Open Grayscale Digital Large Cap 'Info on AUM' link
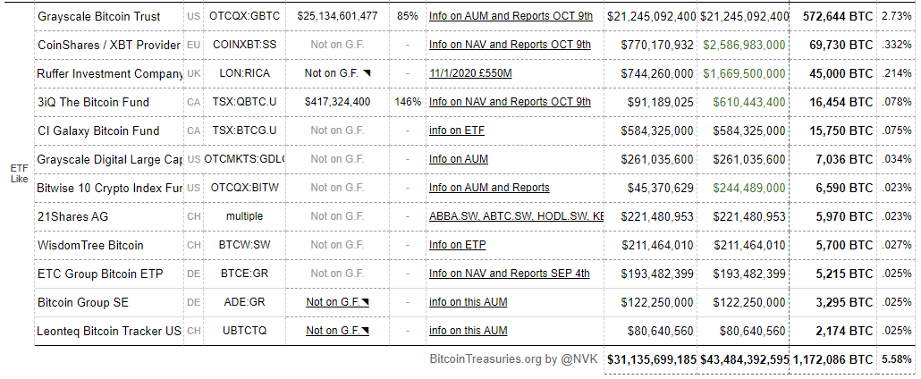921x379 pixels. (x=460, y=159)
